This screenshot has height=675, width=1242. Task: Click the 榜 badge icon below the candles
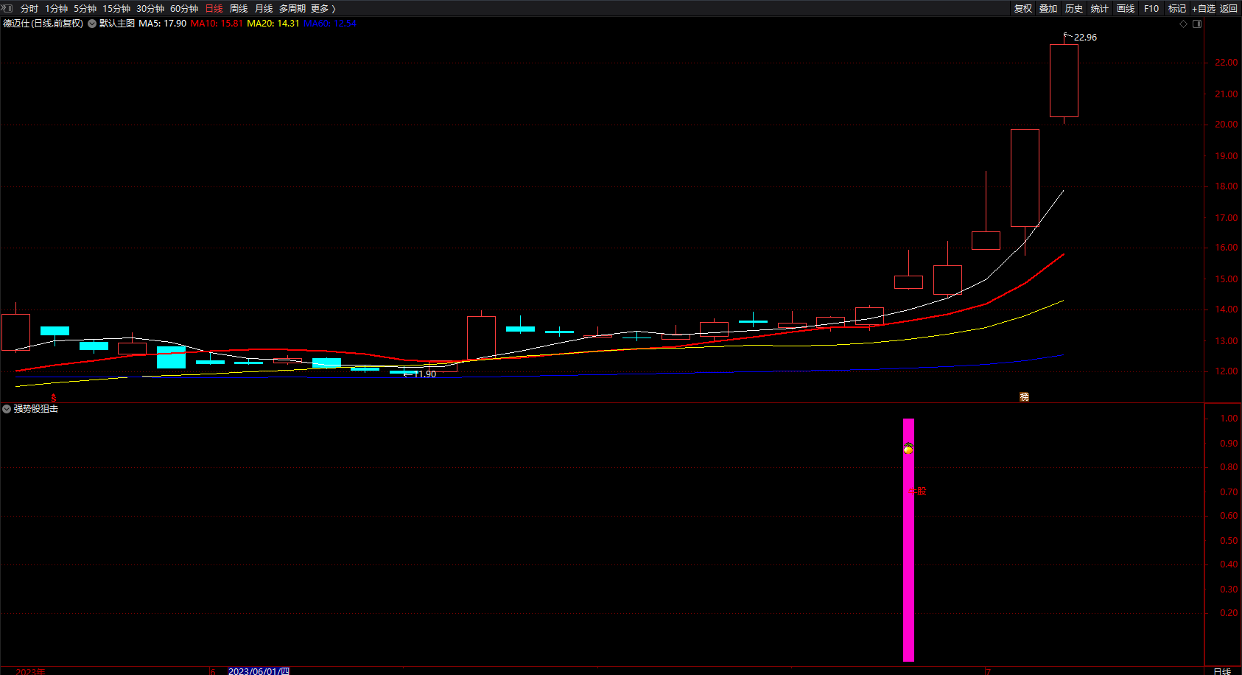(1024, 396)
